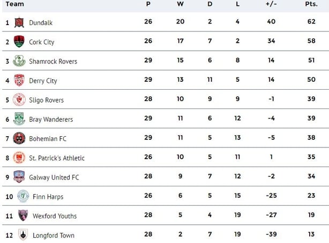Click the Team column header

click(14, 4)
